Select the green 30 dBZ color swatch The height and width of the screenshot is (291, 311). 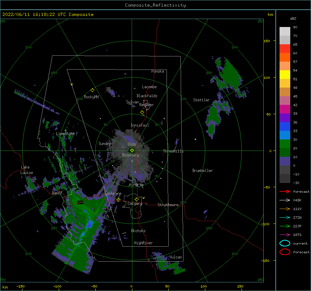coord(285,144)
